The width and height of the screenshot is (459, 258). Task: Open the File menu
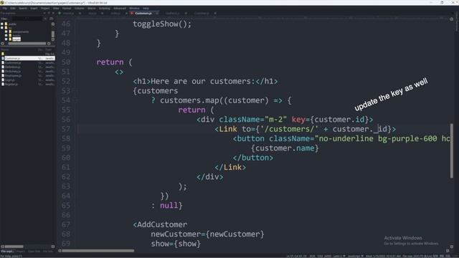(x=5, y=8)
